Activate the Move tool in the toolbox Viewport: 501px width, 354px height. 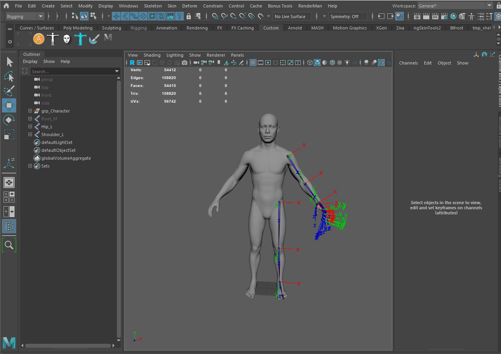[9, 105]
